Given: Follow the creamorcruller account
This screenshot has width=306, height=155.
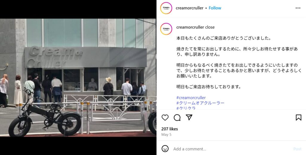Looking at the screenshot, I should click(x=215, y=8).
